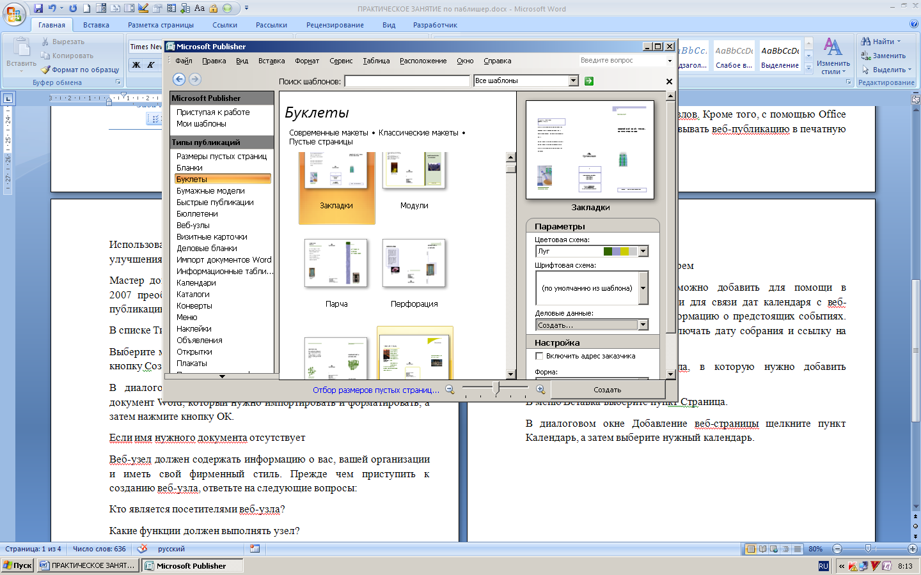Open the Таблица menu in Publisher
This screenshot has width=921, height=575.
376,61
